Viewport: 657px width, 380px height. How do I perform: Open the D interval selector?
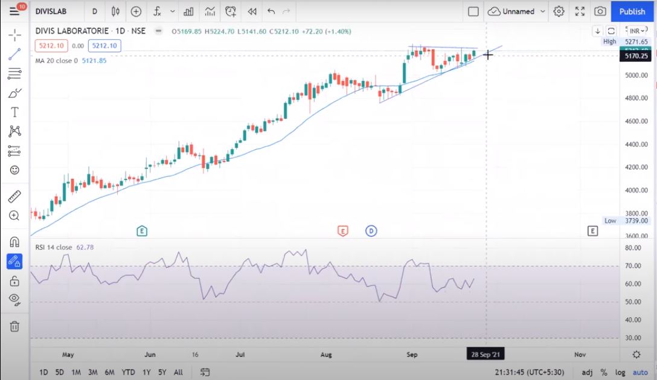point(94,11)
